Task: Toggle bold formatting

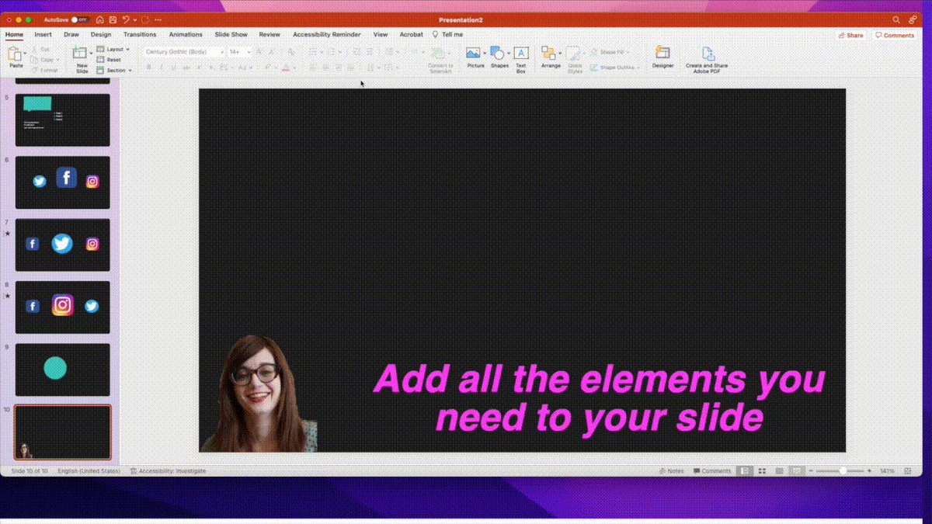Action: click(x=151, y=68)
